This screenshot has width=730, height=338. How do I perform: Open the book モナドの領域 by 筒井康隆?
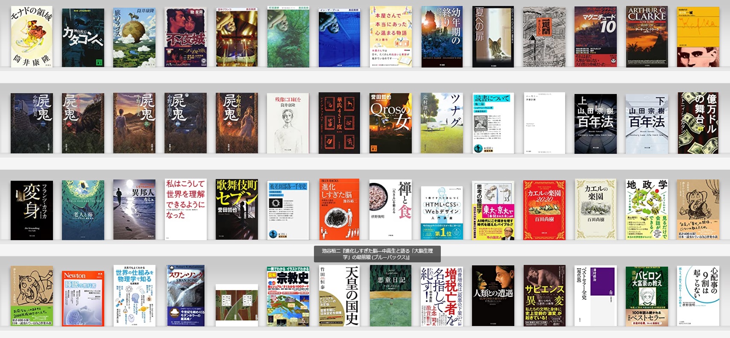(32, 37)
